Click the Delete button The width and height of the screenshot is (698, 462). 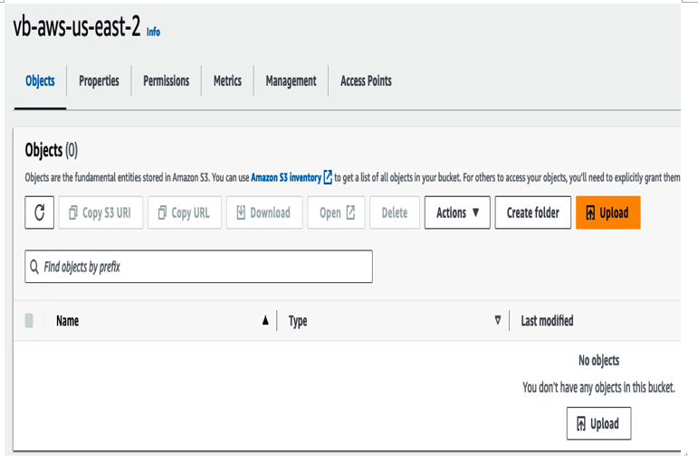click(395, 212)
